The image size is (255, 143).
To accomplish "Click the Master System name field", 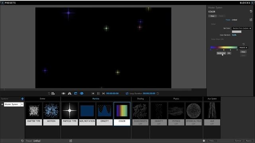I will [x=12, y=104].
